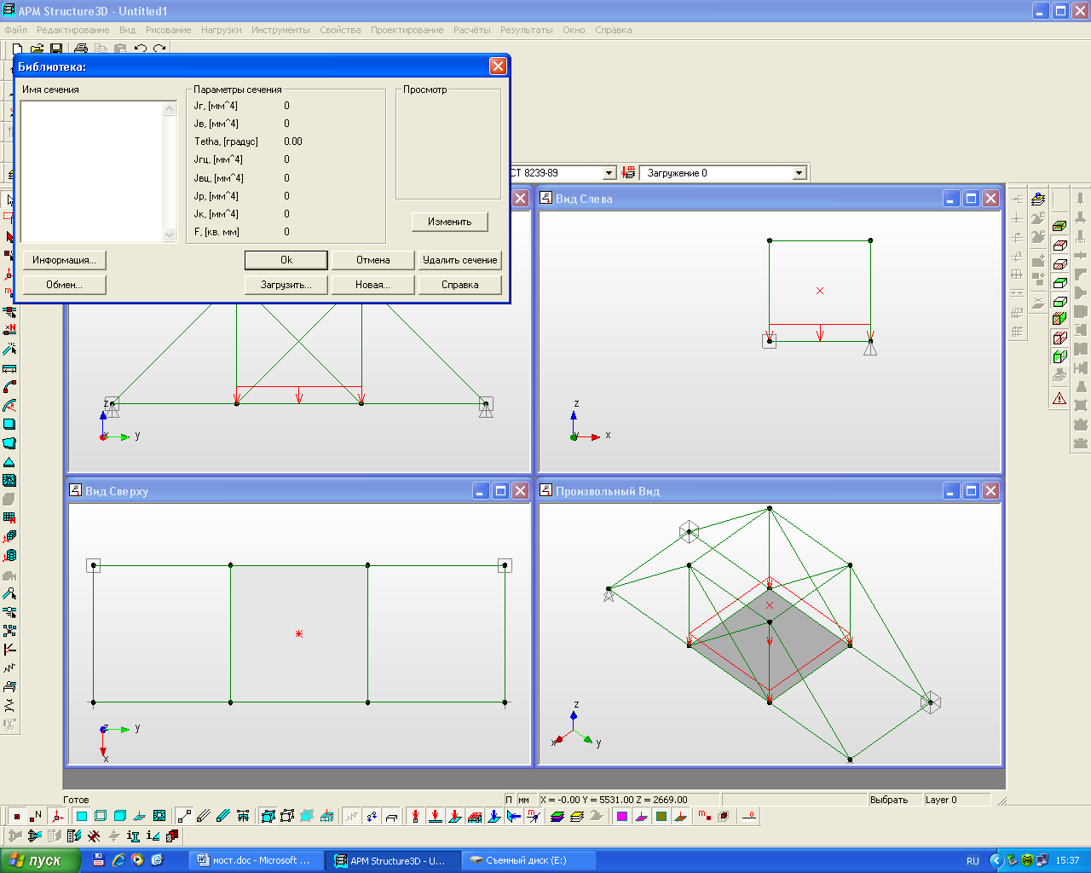Open the Файл menu
The width and height of the screenshot is (1091, 873).
(15, 30)
